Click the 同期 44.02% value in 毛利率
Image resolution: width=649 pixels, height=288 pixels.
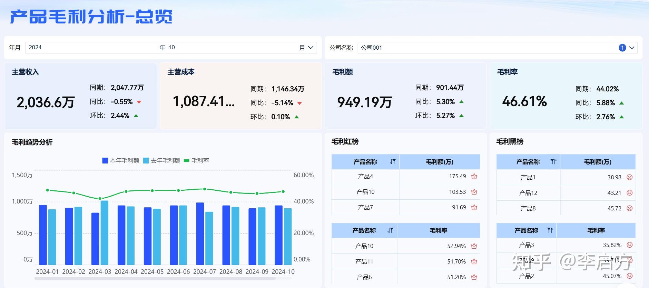(x=608, y=89)
